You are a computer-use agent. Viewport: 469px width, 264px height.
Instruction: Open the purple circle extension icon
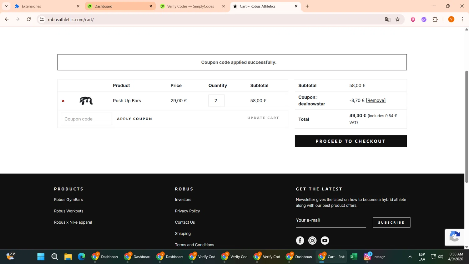click(424, 19)
